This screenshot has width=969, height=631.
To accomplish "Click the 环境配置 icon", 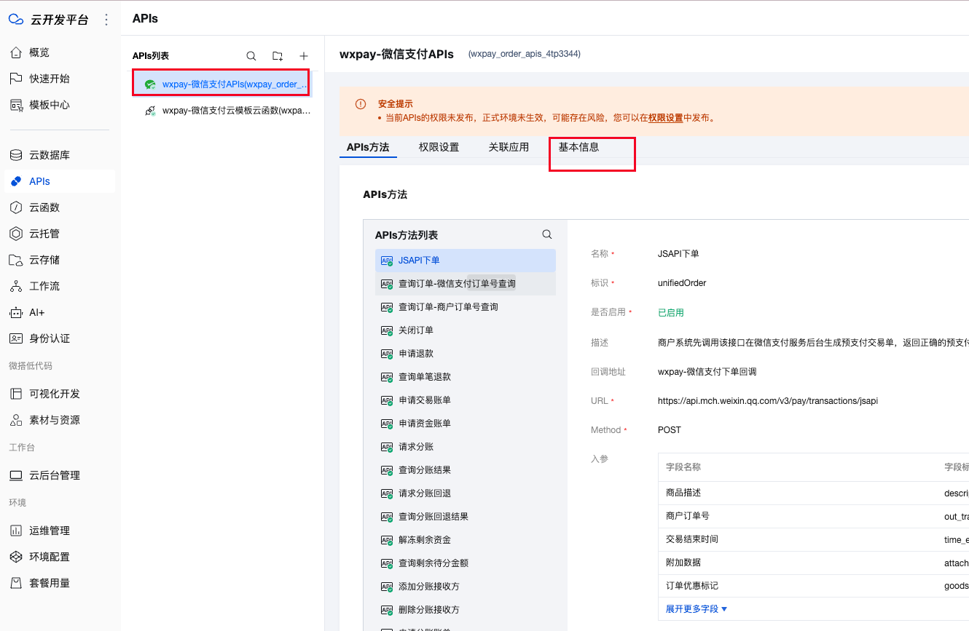I will click(16, 557).
